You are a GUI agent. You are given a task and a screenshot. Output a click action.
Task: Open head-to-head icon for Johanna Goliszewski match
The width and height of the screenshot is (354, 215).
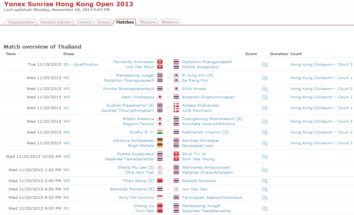click(264, 143)
